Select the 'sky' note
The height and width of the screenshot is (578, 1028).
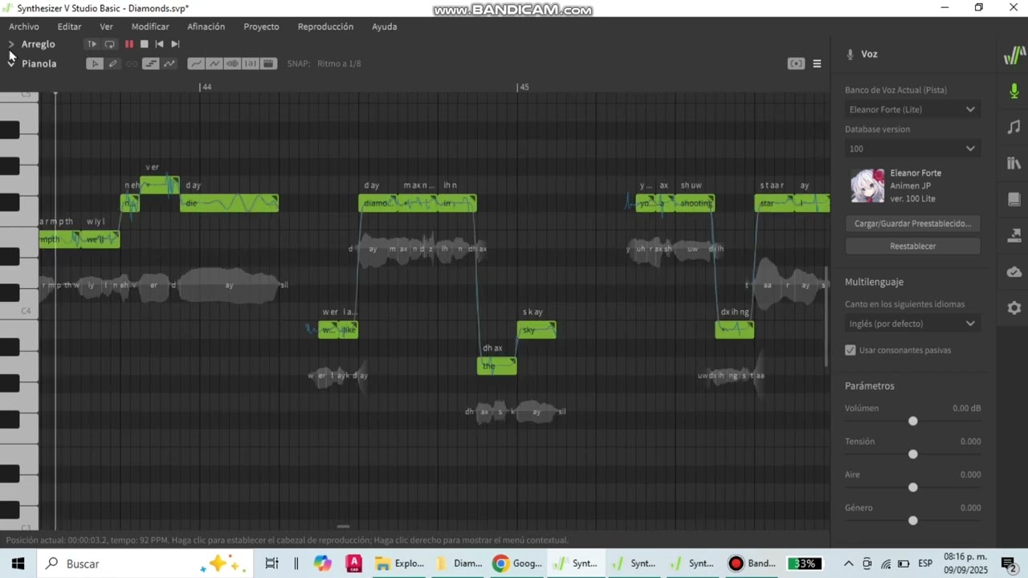[x=536, y=330]
